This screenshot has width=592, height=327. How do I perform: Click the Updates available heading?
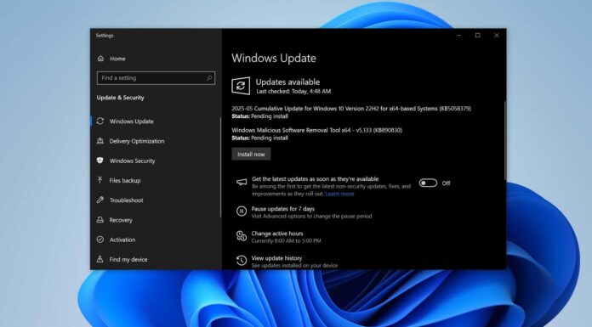(287, 82)
